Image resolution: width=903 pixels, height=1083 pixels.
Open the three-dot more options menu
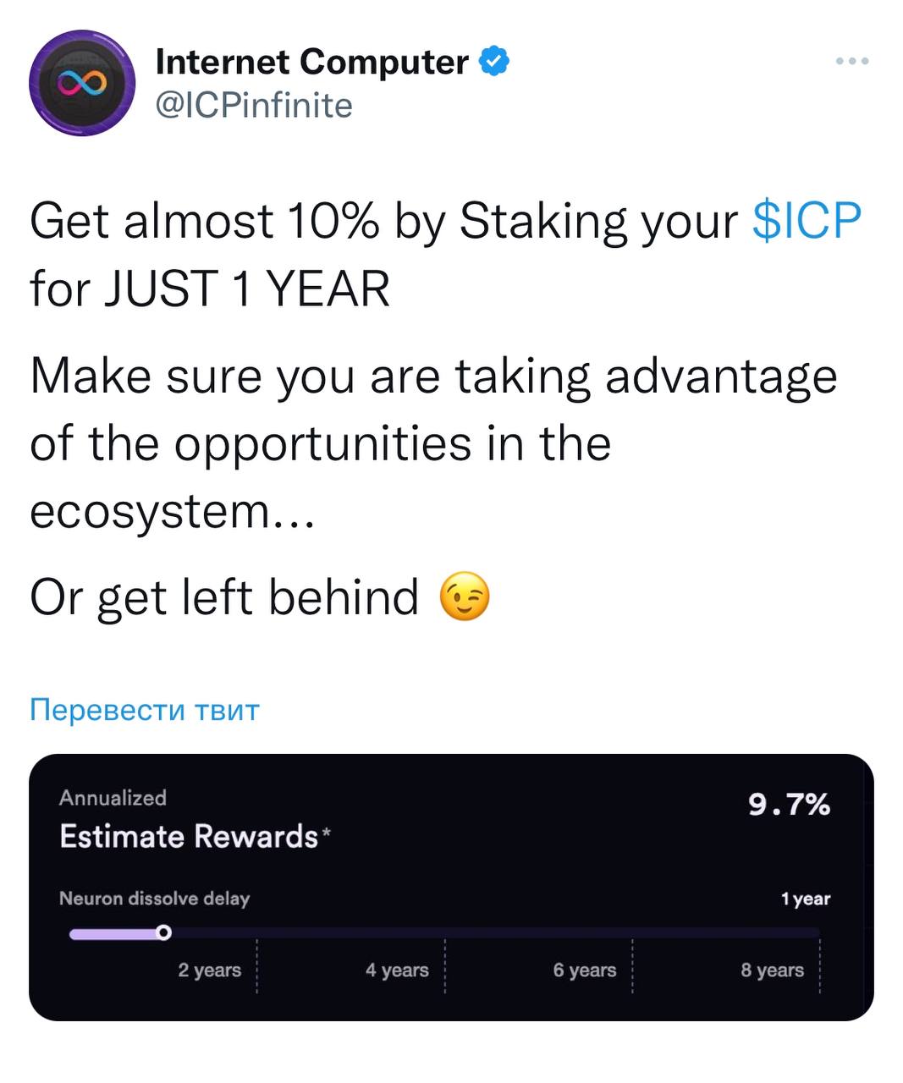click(x=851, y=61)
